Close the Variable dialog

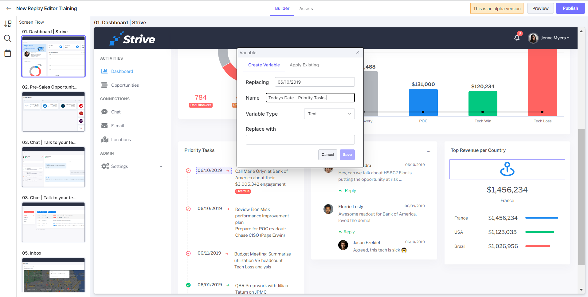(x=358, y=52)
